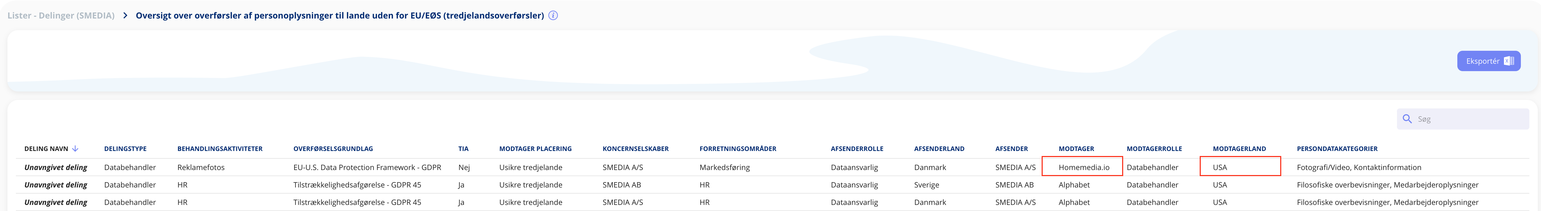The image size is (1541, 211).
Task: Sort by the Behandlingsaktiviteter column header
Action: 219,149
